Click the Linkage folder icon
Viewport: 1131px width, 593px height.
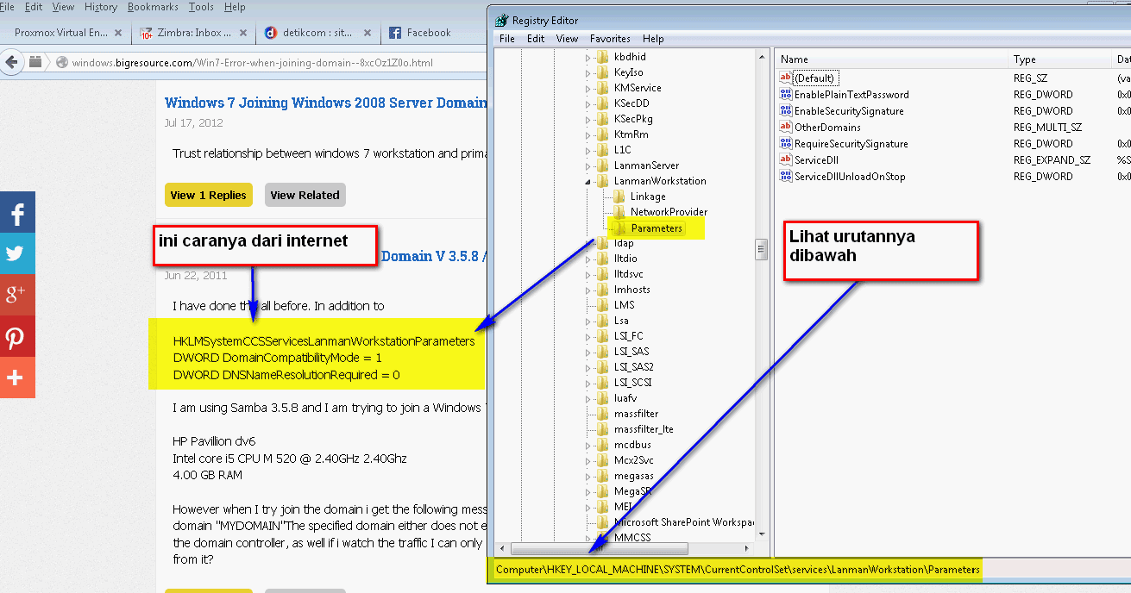(x=619, y=197)
